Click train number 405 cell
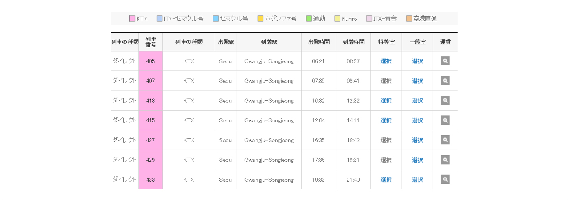 pyautogui.click(x=151, y=61)
